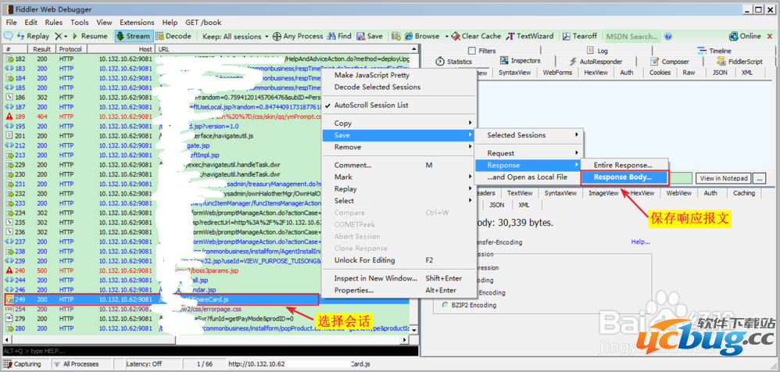This screenshot has height=372, width=780.
Task: Click Unlock For Editing menu item
Action: [399, 260]
